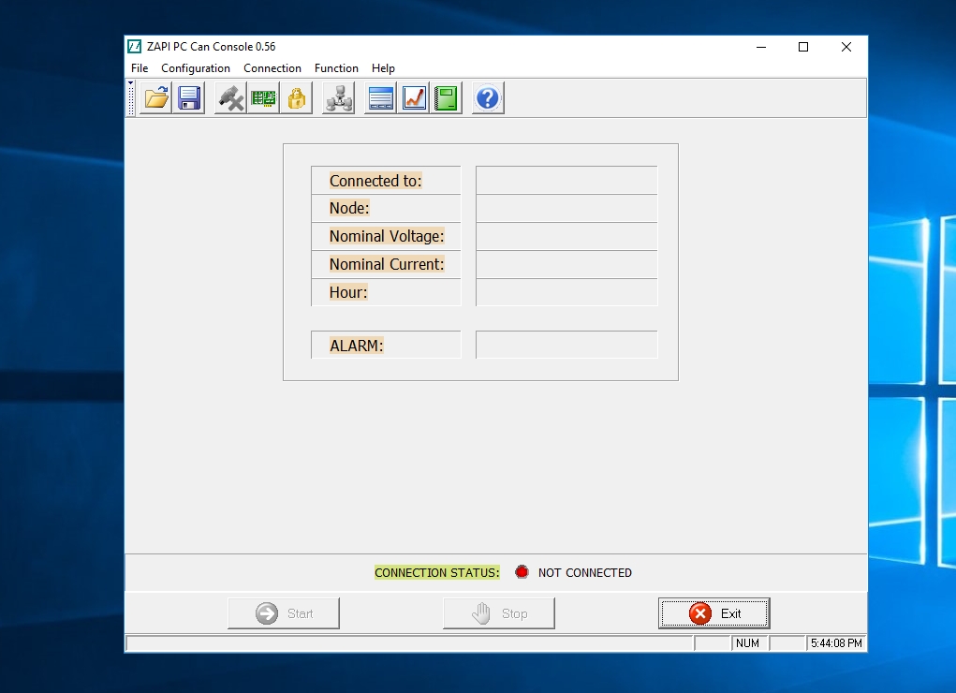Image resolution: width=956 pixels, height=693 pixels.
Task: Click the 'CONNECTION STATUS:' label
Action: point(437,572)
